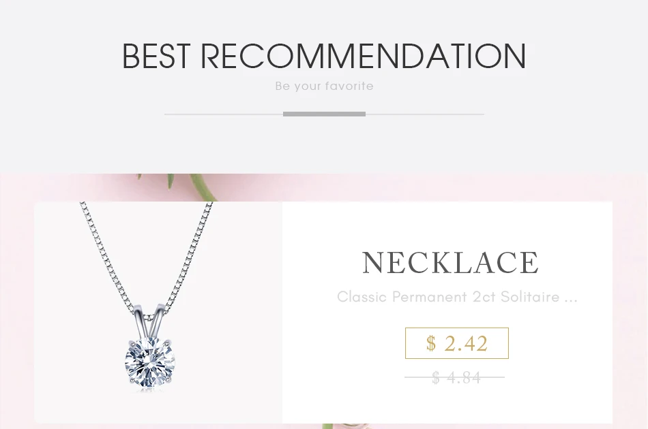Viewport: 648px width, 429px height.
Task: Click the BEST RECOMMENDATION heading
Action: pyautogui.click(x=324, y=56)
